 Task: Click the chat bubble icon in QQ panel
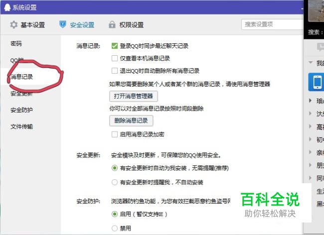point(321,47)
